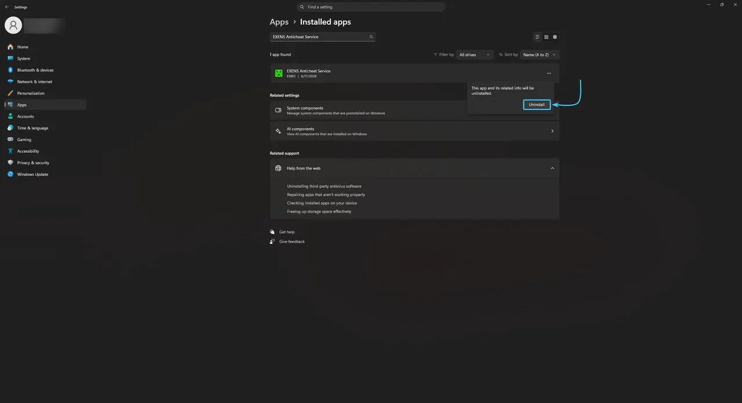Confirm with the Uninstall button

[x=537, y=105]
